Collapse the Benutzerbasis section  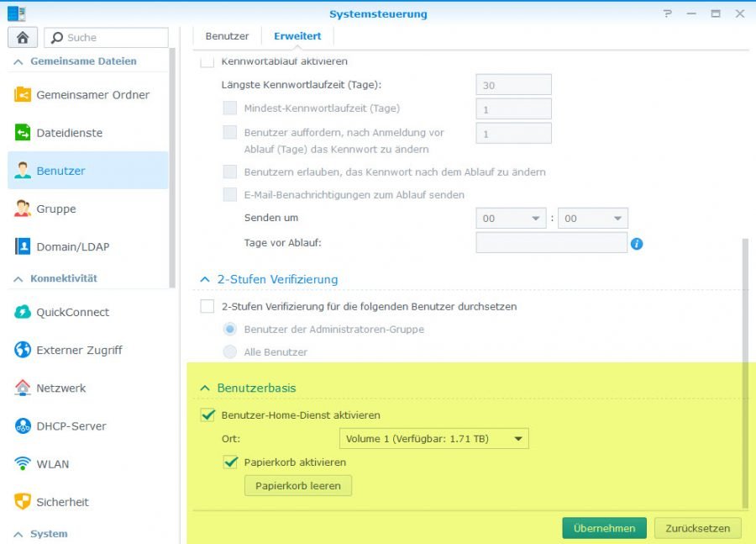pyautogui.click(x=203, y=388)
